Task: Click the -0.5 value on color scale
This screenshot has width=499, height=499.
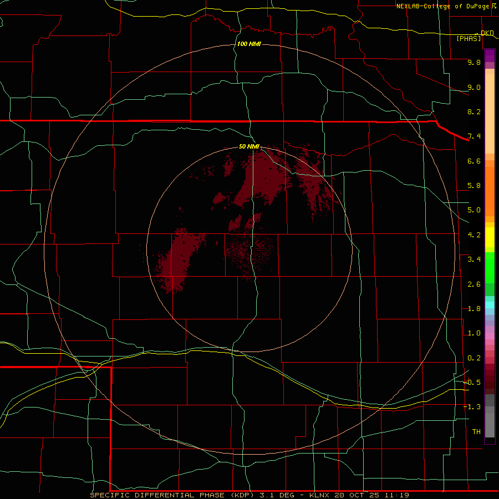Action: pos(472,383)
